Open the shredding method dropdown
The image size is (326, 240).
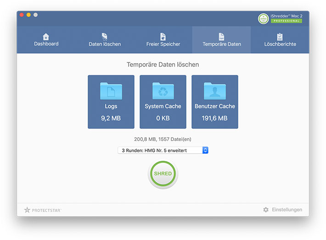click(x=163, y=150)
